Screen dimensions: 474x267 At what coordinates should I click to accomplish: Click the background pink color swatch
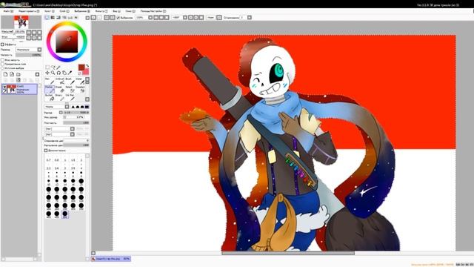tap(86, 72)
